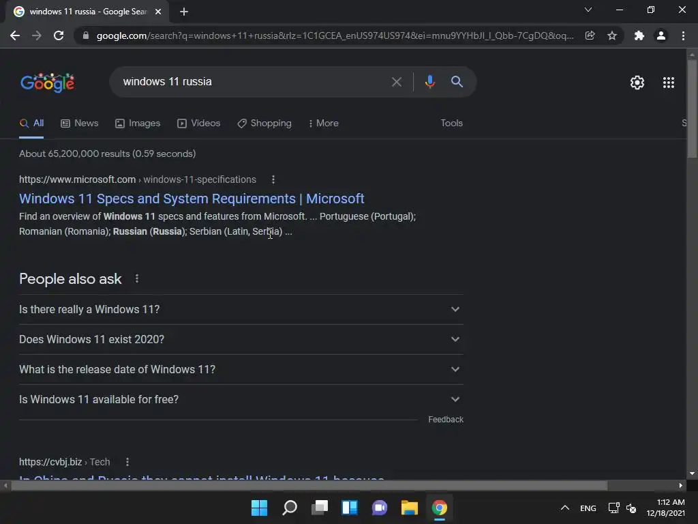
Task: Open Google quick settings gear
Action: (637, 83)
